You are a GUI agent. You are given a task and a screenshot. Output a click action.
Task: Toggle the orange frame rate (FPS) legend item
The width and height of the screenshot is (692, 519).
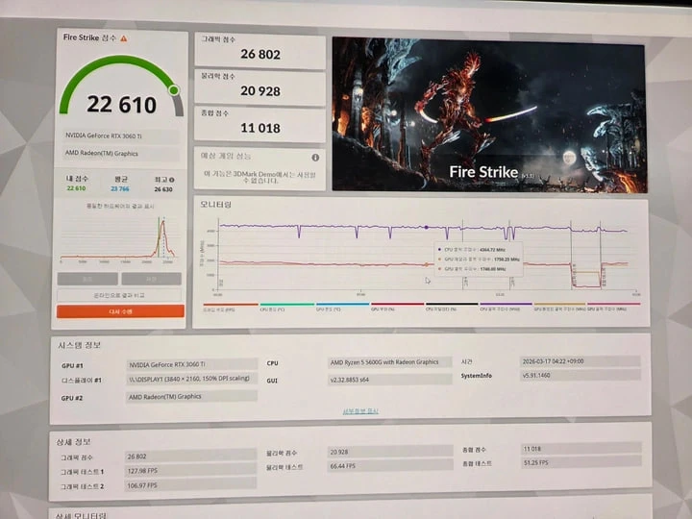230,308
